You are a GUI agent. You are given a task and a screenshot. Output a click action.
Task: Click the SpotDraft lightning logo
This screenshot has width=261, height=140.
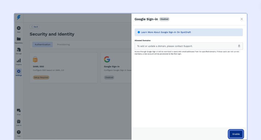(19, 17)
